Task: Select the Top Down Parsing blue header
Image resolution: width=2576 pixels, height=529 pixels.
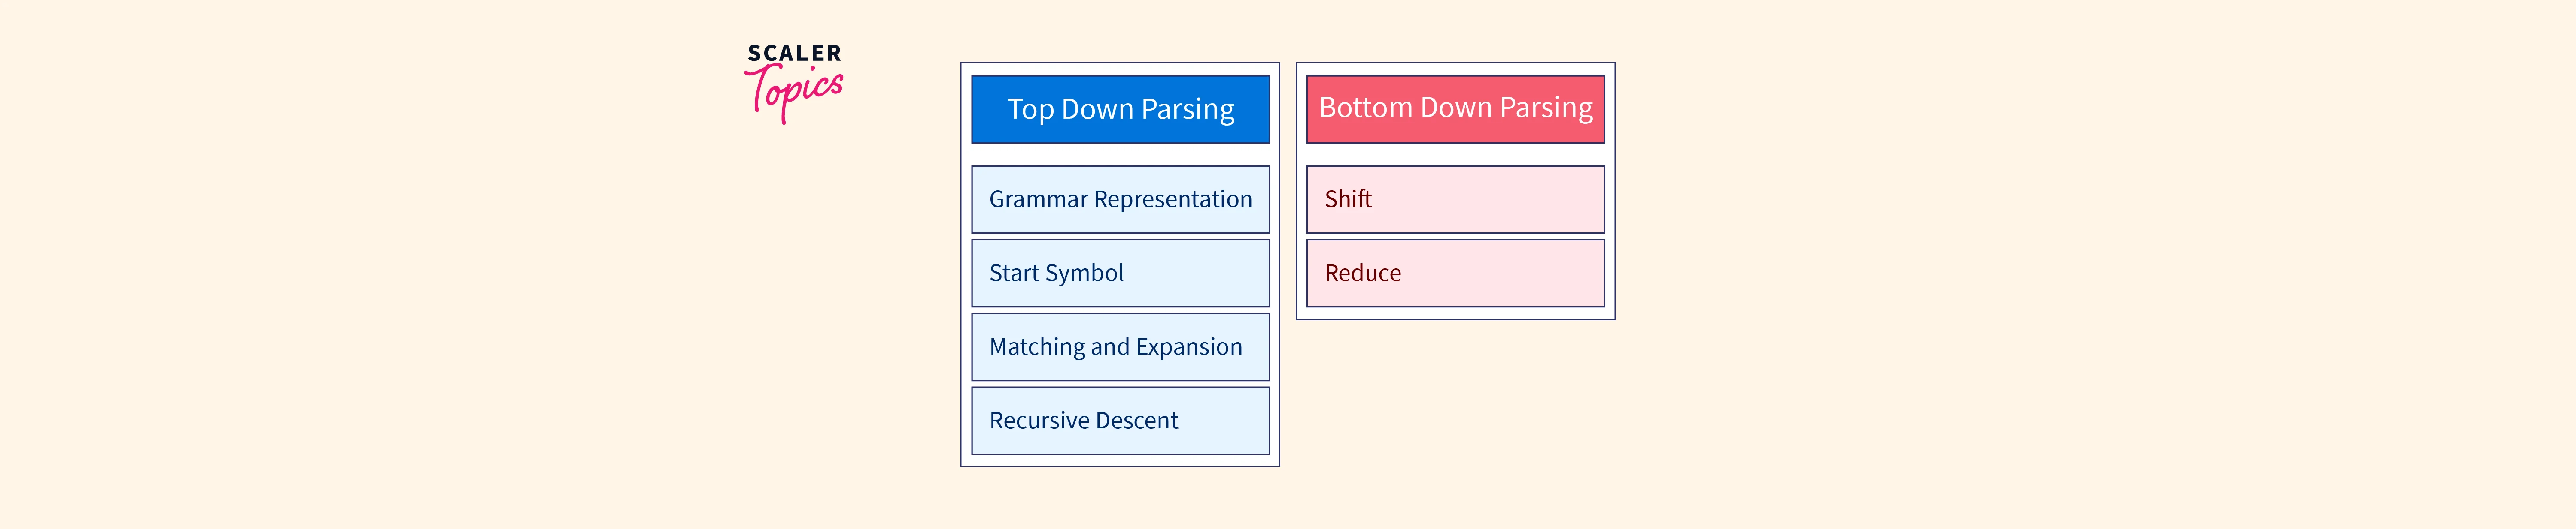Action: [x=1120, y=109]
